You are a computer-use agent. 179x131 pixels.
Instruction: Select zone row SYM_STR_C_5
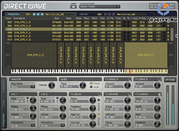87,22
